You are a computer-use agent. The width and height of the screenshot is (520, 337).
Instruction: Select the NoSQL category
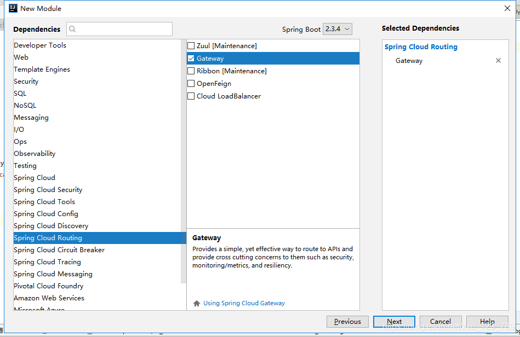(x=98, y=106)
